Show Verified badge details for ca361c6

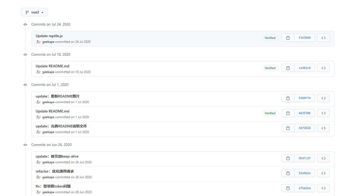pyautogui.click(x=270, y=68)
